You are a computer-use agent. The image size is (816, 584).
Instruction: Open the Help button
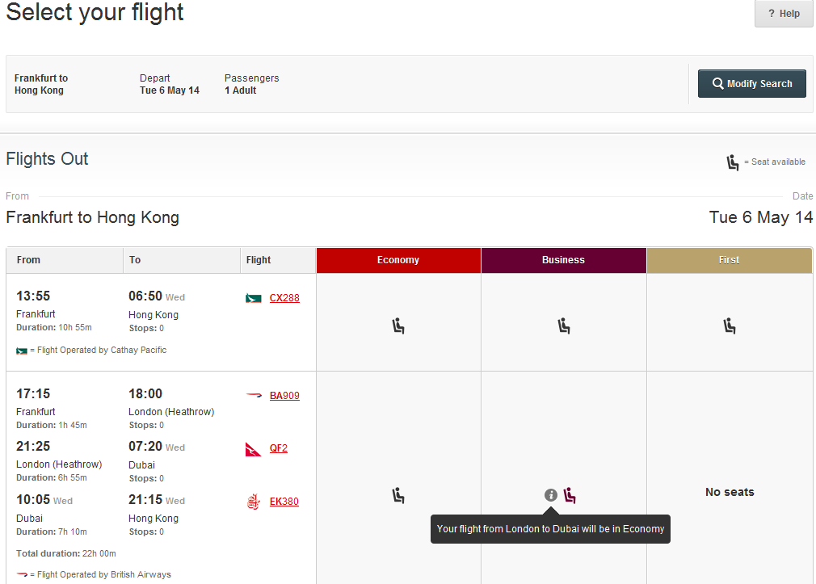[x=784, y=14]
